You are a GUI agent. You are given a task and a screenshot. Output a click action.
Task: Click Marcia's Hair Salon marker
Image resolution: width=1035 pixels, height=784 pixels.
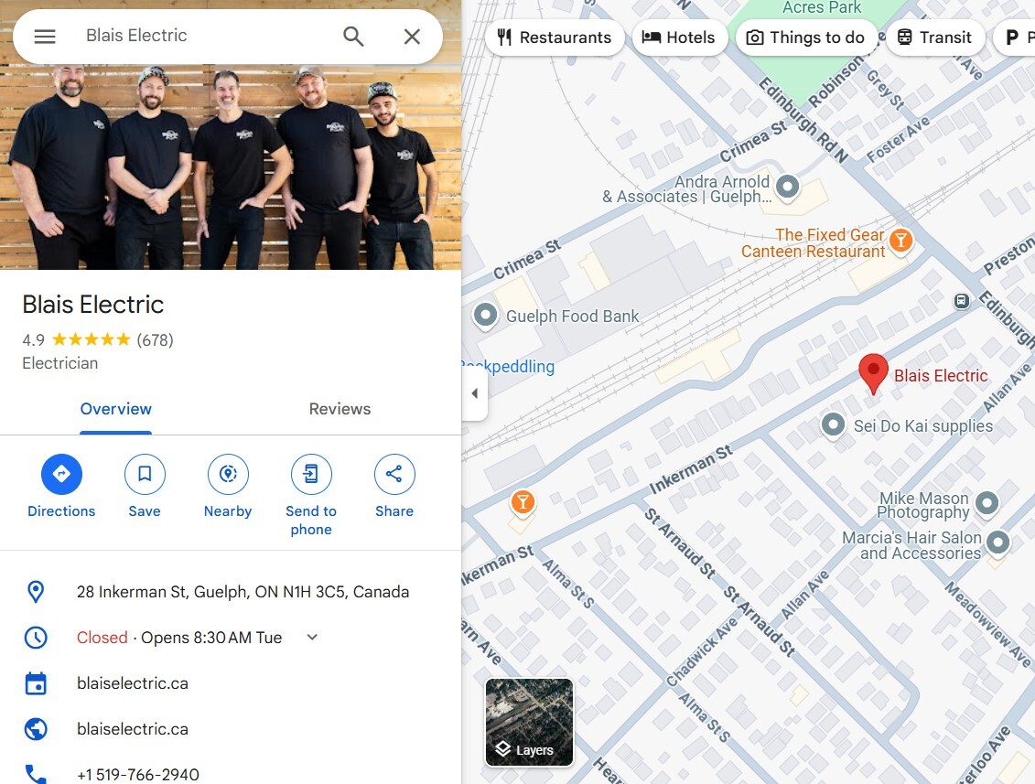997,543
